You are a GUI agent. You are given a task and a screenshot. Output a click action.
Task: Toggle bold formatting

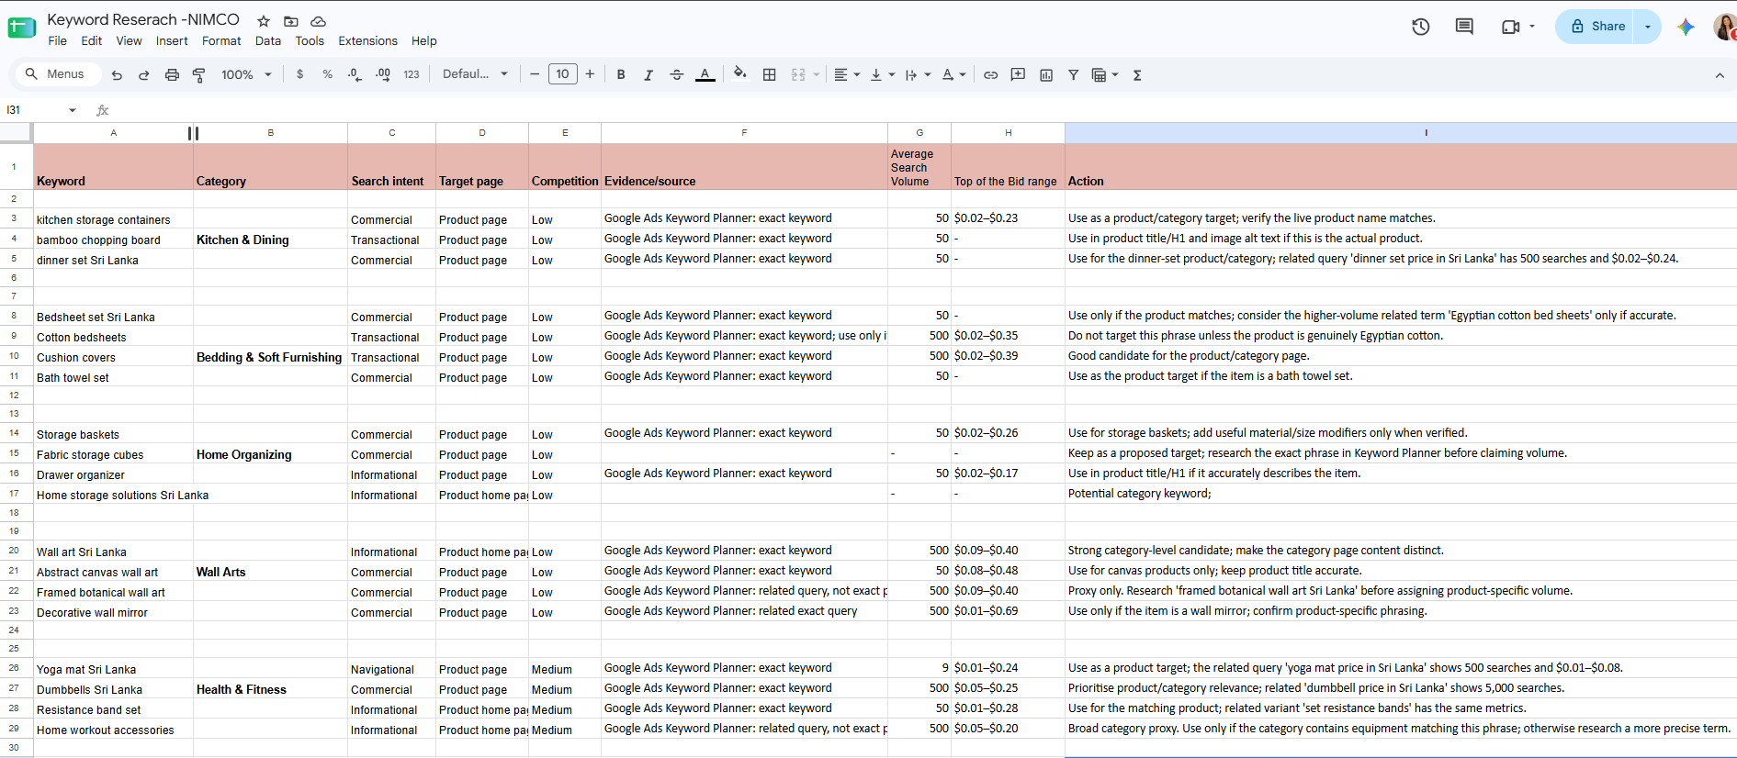coord(621,75)
